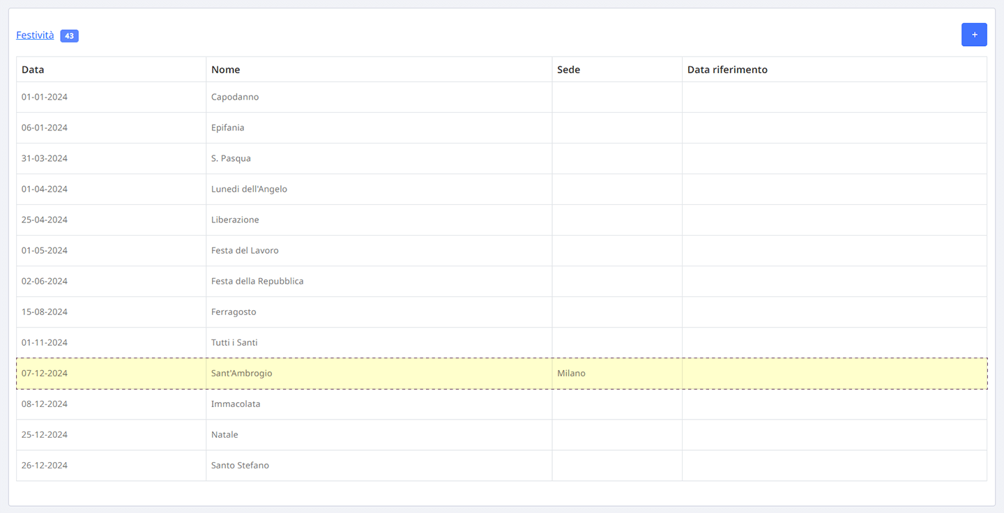
Task: Select date 01-11-2024
Action: (x=45, y=342)
